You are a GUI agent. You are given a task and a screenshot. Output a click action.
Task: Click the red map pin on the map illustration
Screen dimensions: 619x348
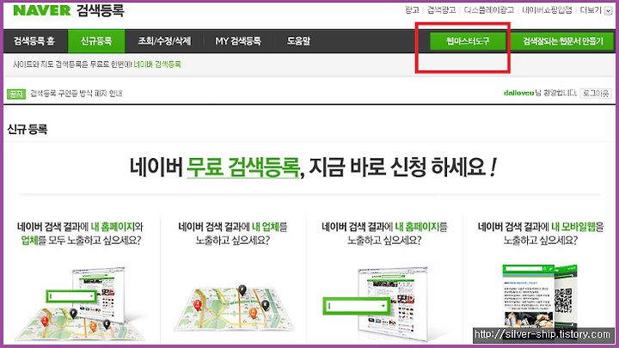pos(198,305)
